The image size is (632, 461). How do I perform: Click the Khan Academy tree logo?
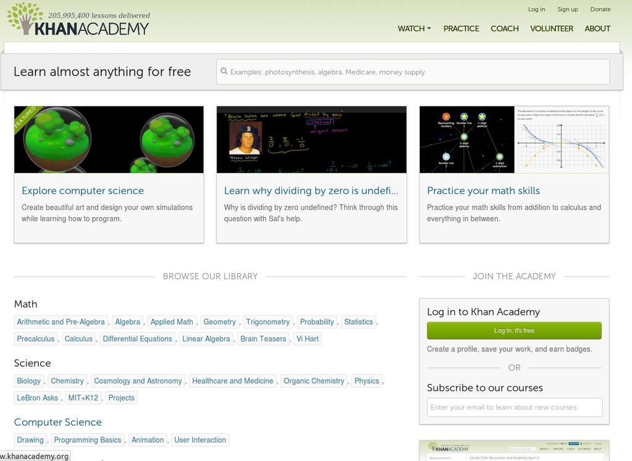[x=24, y=18]
